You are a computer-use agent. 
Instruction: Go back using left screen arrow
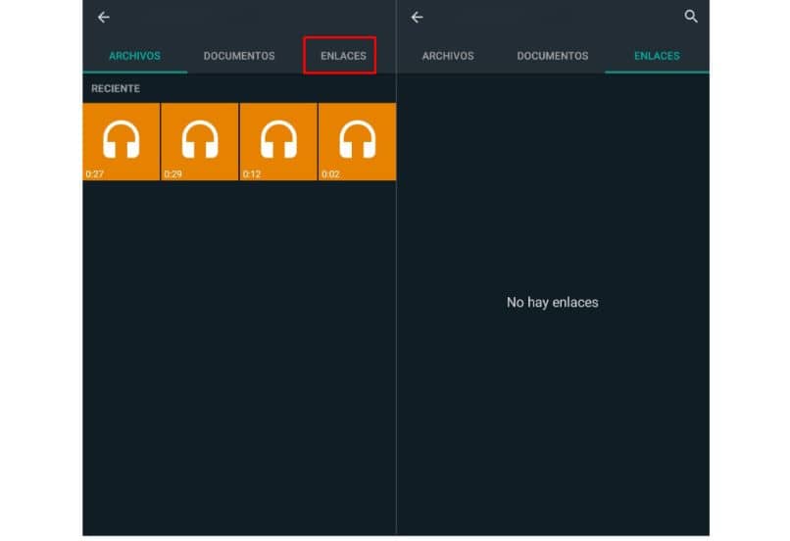coord(104,18)
